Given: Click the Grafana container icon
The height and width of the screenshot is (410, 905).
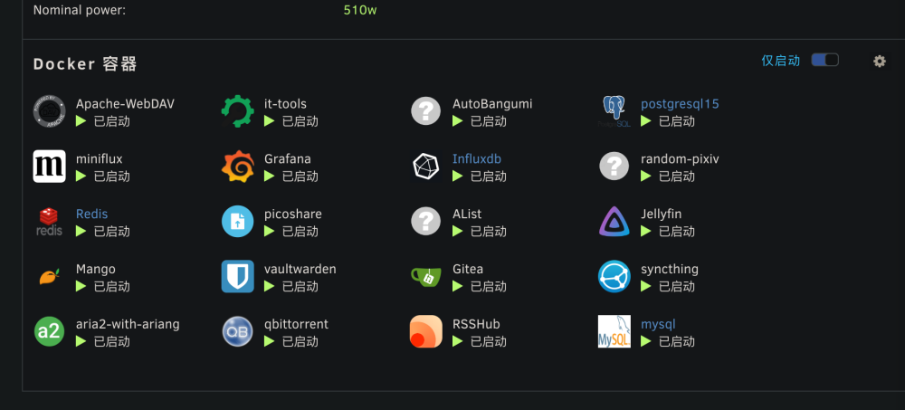Looking at the screenshot, I should click(238, 167).
